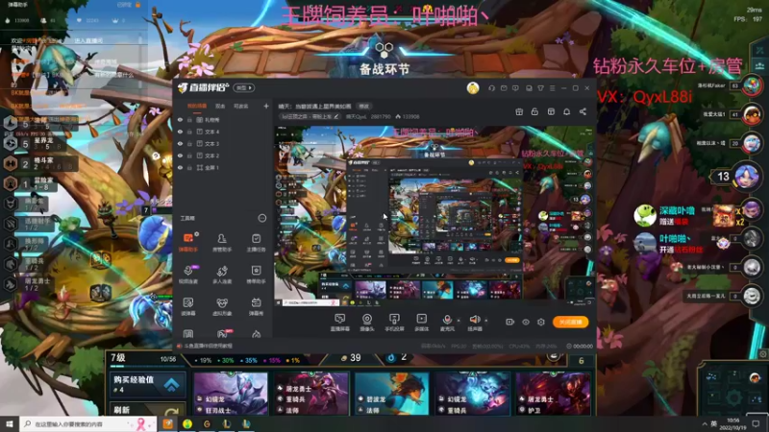The width and height of the screenshot is (769, 432).
Task: Select the first 幻镜龙 champion card
Action: tap(231, 394)
